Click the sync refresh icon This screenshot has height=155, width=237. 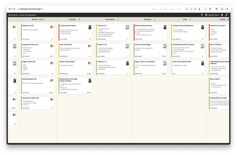[206, 9]
